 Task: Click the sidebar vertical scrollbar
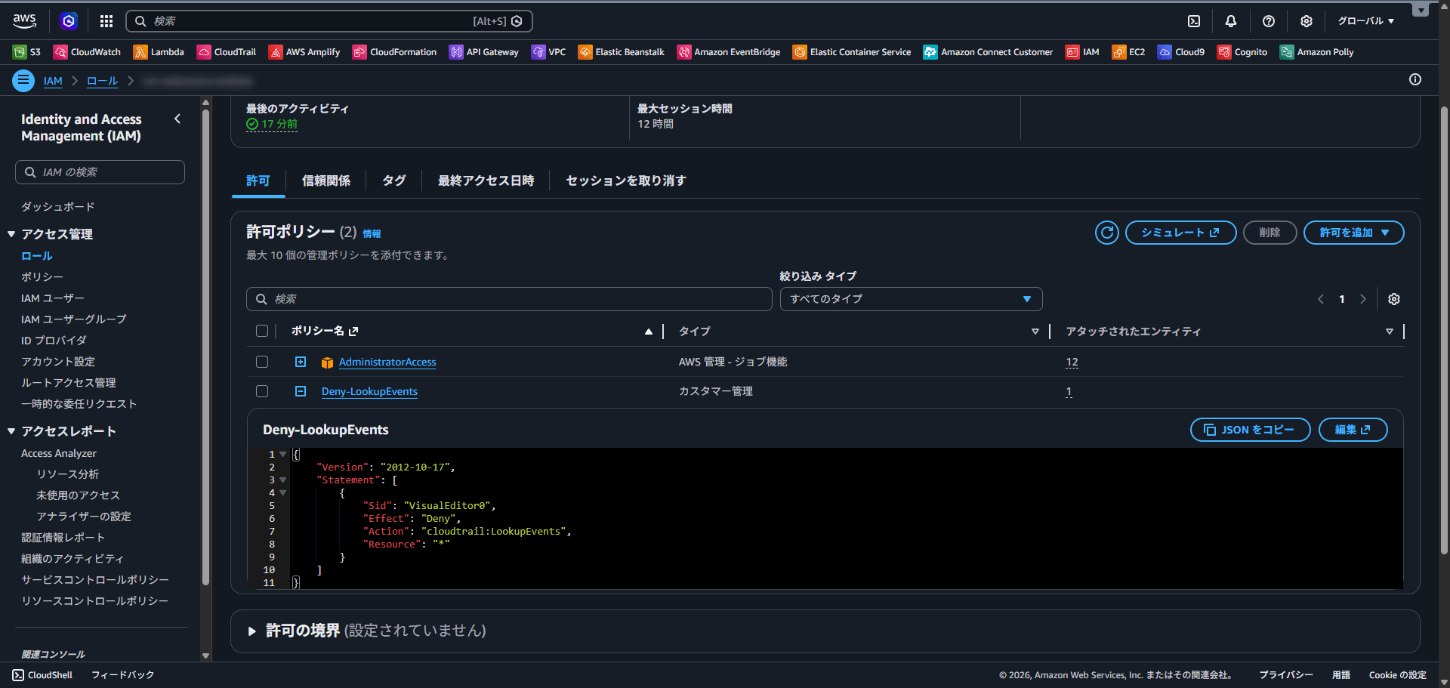(205, 347)
